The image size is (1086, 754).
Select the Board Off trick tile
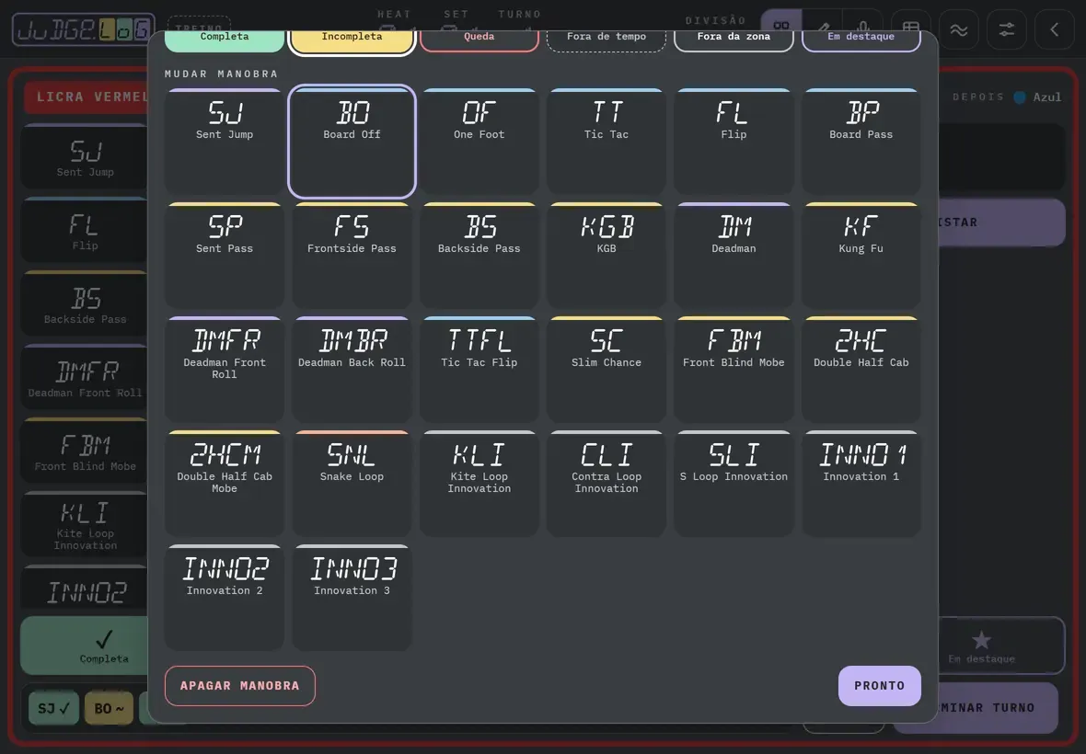point(352,142)
